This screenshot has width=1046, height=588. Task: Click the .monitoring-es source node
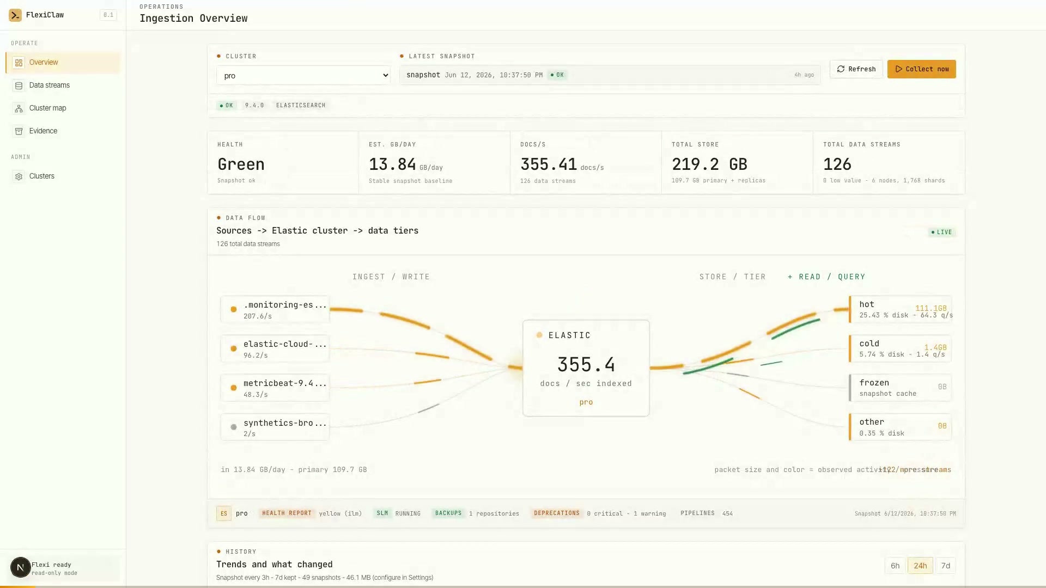click(x=275, y=310)
